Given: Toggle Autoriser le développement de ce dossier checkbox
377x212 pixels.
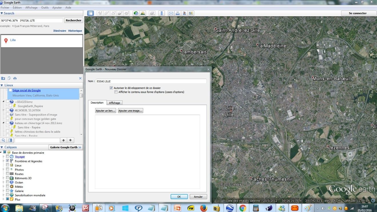Looking at the screenshot, I should pos(111,88).
